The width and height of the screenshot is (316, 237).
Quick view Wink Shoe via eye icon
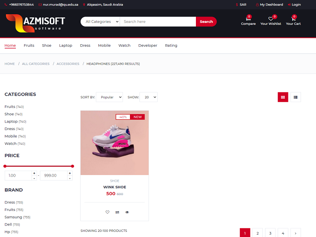point(127,212)
